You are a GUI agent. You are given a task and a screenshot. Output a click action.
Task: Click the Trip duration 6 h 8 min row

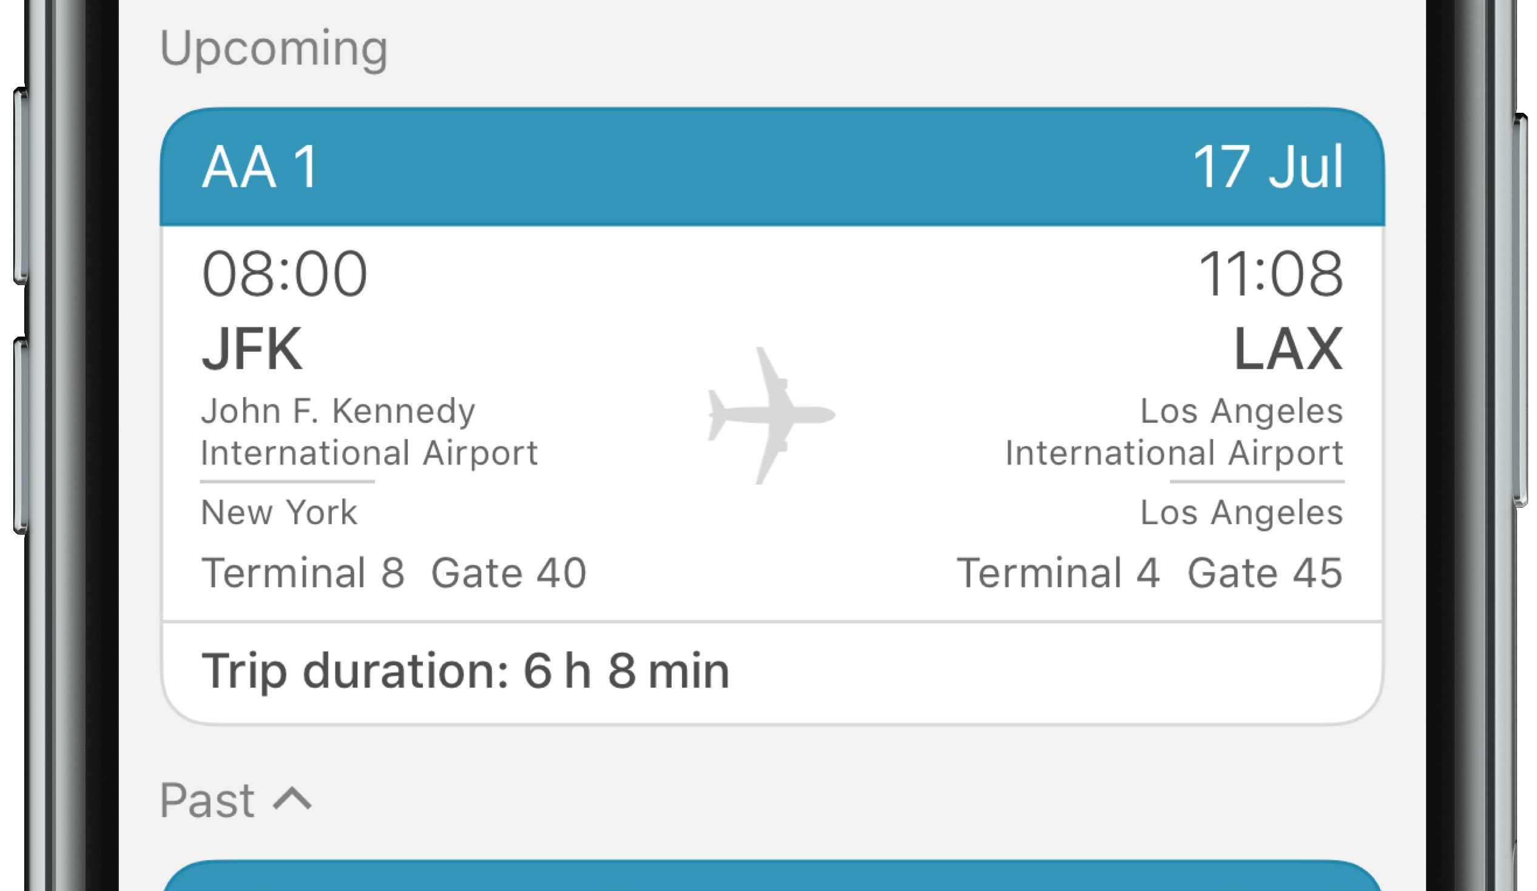pyautogui.click(x=465, y=671)
